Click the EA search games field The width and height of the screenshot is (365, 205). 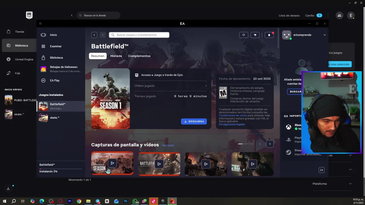point(139,35)
